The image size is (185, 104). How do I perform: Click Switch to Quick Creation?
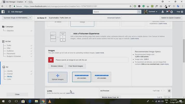[x=171, y=18]
